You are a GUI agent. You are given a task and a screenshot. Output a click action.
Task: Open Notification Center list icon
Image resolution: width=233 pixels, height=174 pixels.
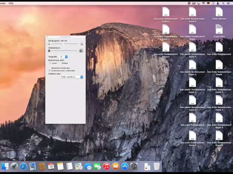228,3
